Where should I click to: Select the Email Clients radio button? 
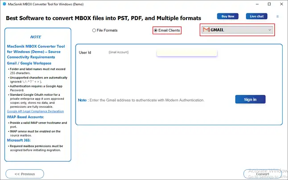pos(156,30)
